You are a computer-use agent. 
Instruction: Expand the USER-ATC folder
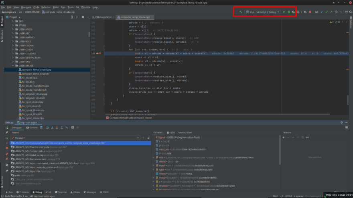click(13, 34)
